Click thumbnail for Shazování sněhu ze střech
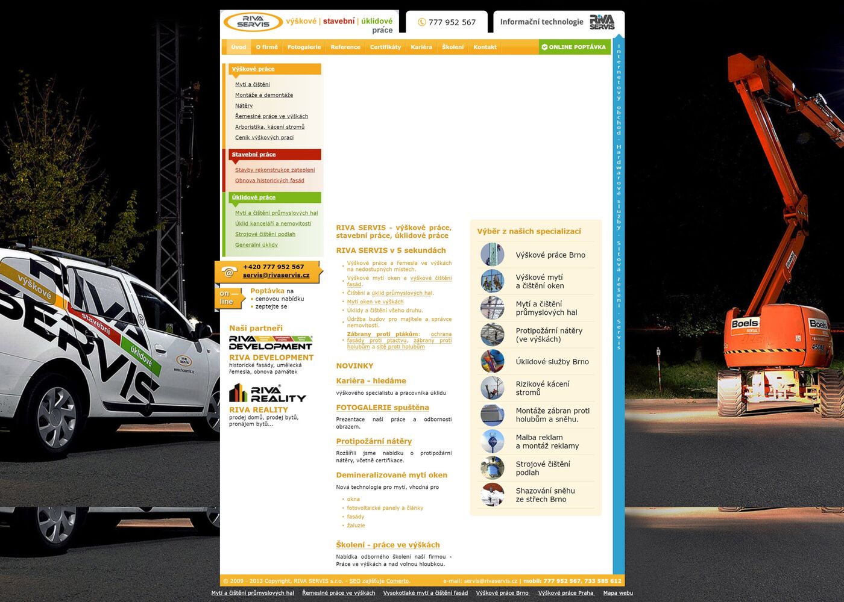The image size is (844, 602). pos(492,494)
